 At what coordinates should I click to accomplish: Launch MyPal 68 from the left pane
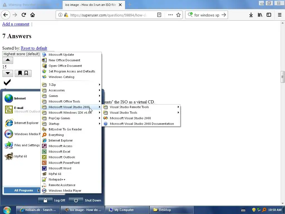click(x=16, y=156)
